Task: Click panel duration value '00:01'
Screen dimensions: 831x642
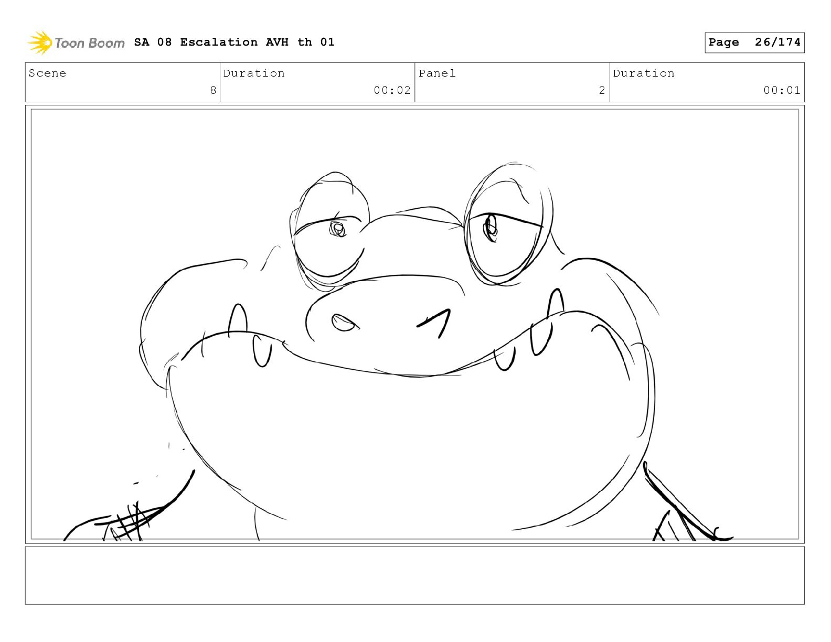Action: tap(782, 90)
